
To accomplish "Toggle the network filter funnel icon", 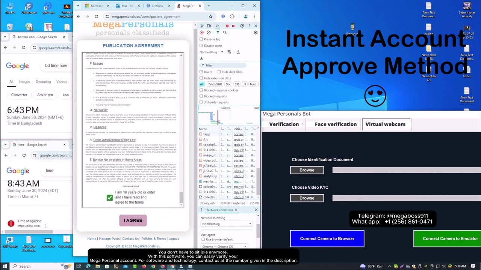I will (x=218, y=33).
